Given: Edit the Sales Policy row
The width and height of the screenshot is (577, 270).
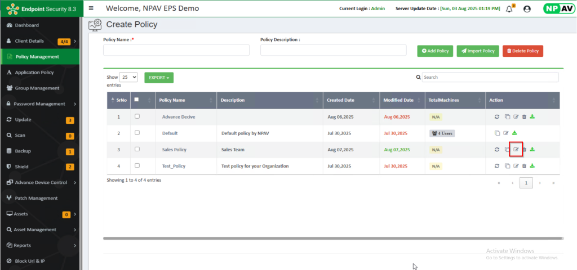Looking at the screenshot, I should (x=516, y=150).
